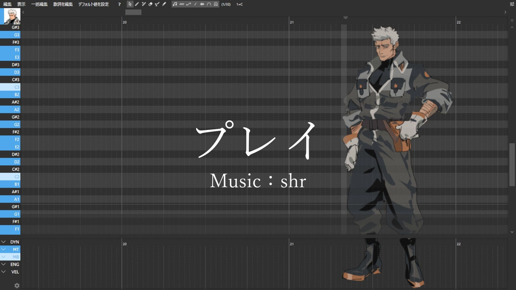This screenshot has width=516, height=290.
Task: Toggle the slanted line display icon
Action: tap(195, 4)
